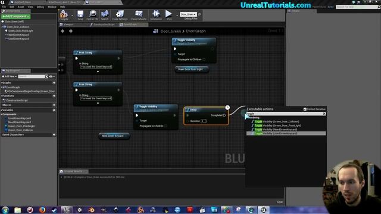Toggle Propagate to Children on upper Toggle Visibility node
Viewport: 381px width, 214px height.
pos(204,59)
